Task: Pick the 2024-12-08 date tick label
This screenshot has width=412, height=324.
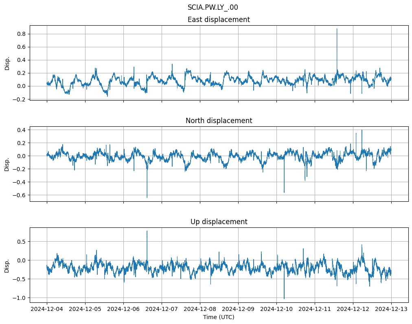Action: tap(200, 309)
